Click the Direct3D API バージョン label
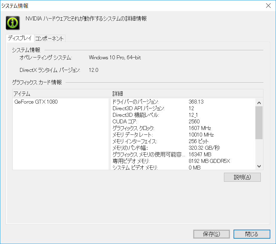Viewport: 276px width, 244px height. (x=138, y=108)
